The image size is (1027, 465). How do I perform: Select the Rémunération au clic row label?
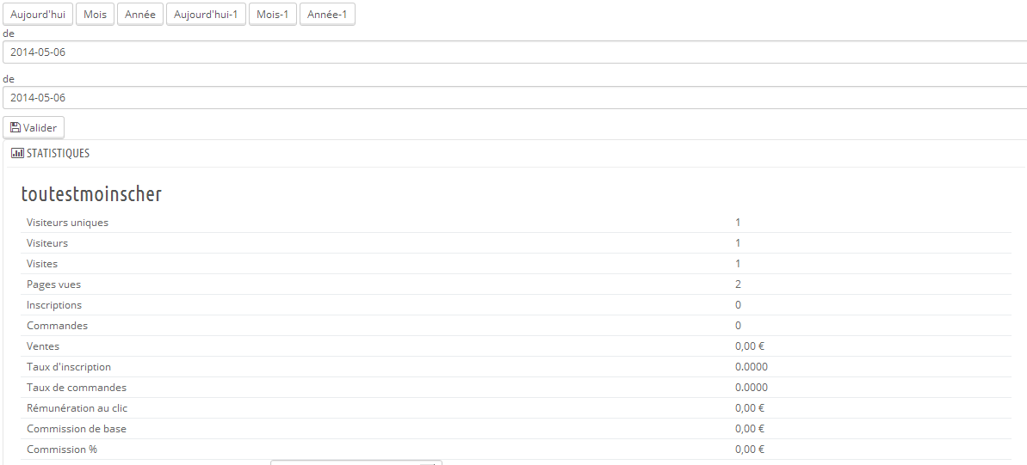click(x=77, y=408)
